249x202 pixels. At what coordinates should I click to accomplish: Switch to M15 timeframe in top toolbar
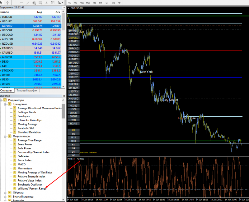(82, 3)
